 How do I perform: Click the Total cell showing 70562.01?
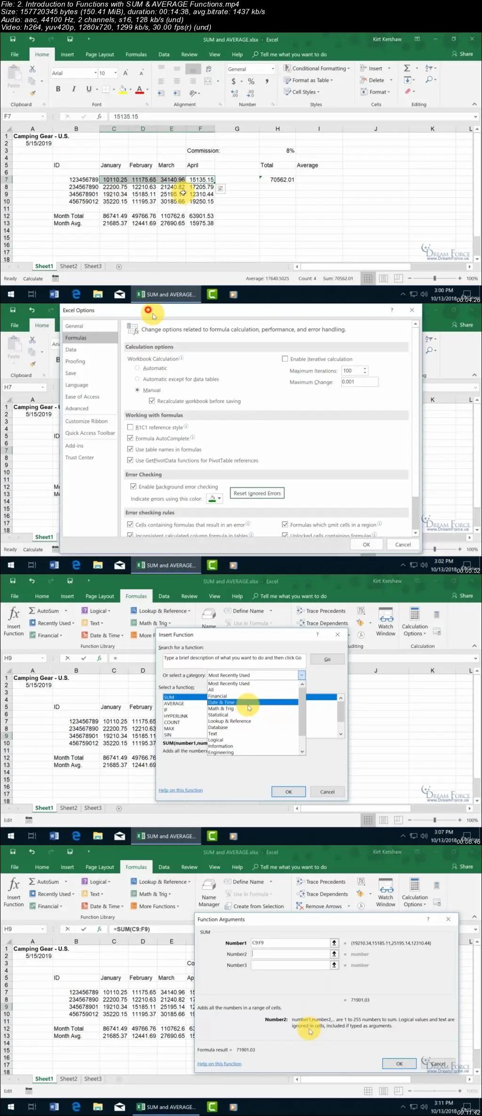pyautogui.click(x=277, y=179)
